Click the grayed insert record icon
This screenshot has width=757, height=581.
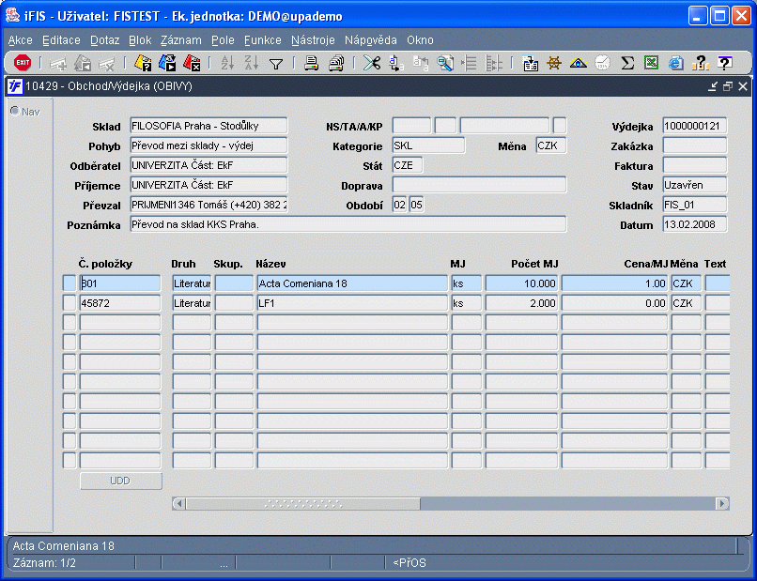coord(58,63)
